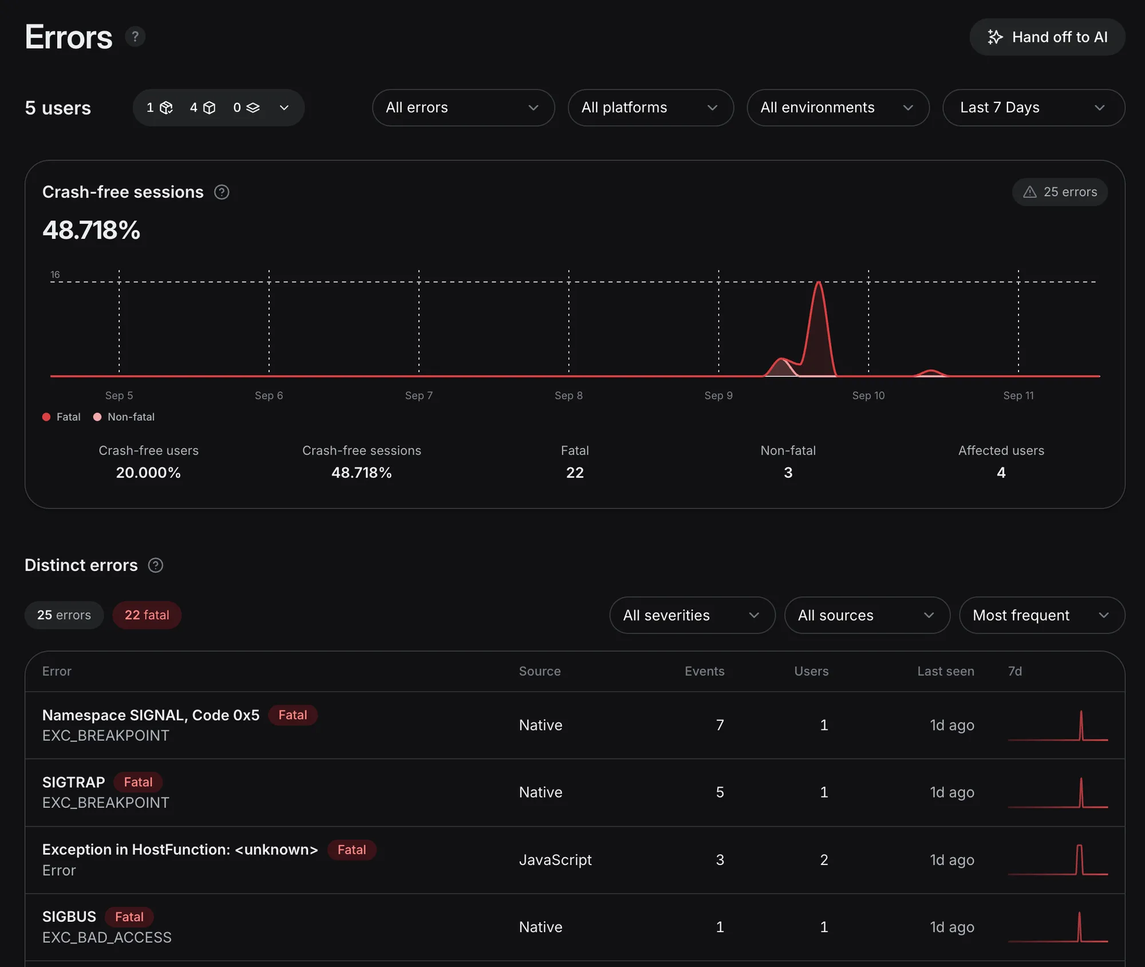
Task: Click the Sep 9 marker on chart
Action: pyautogui.click(x=718, y=396)
